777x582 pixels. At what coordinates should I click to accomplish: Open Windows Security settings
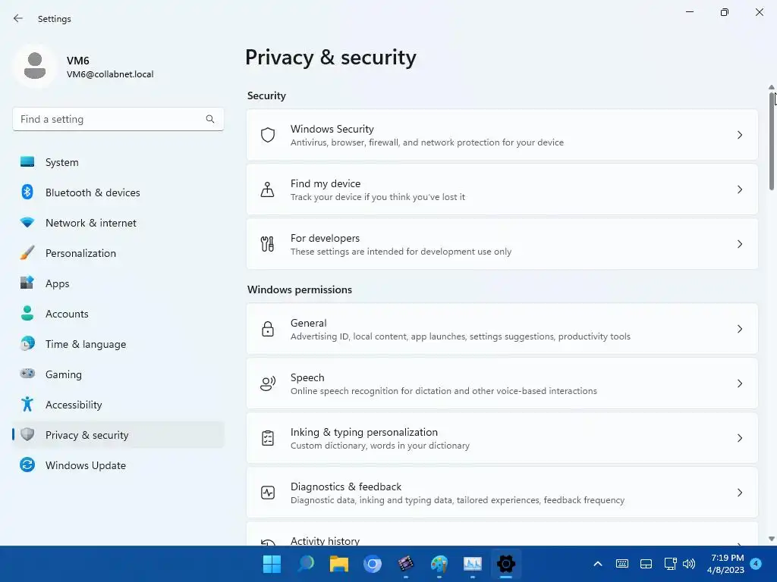coord(502,135)
